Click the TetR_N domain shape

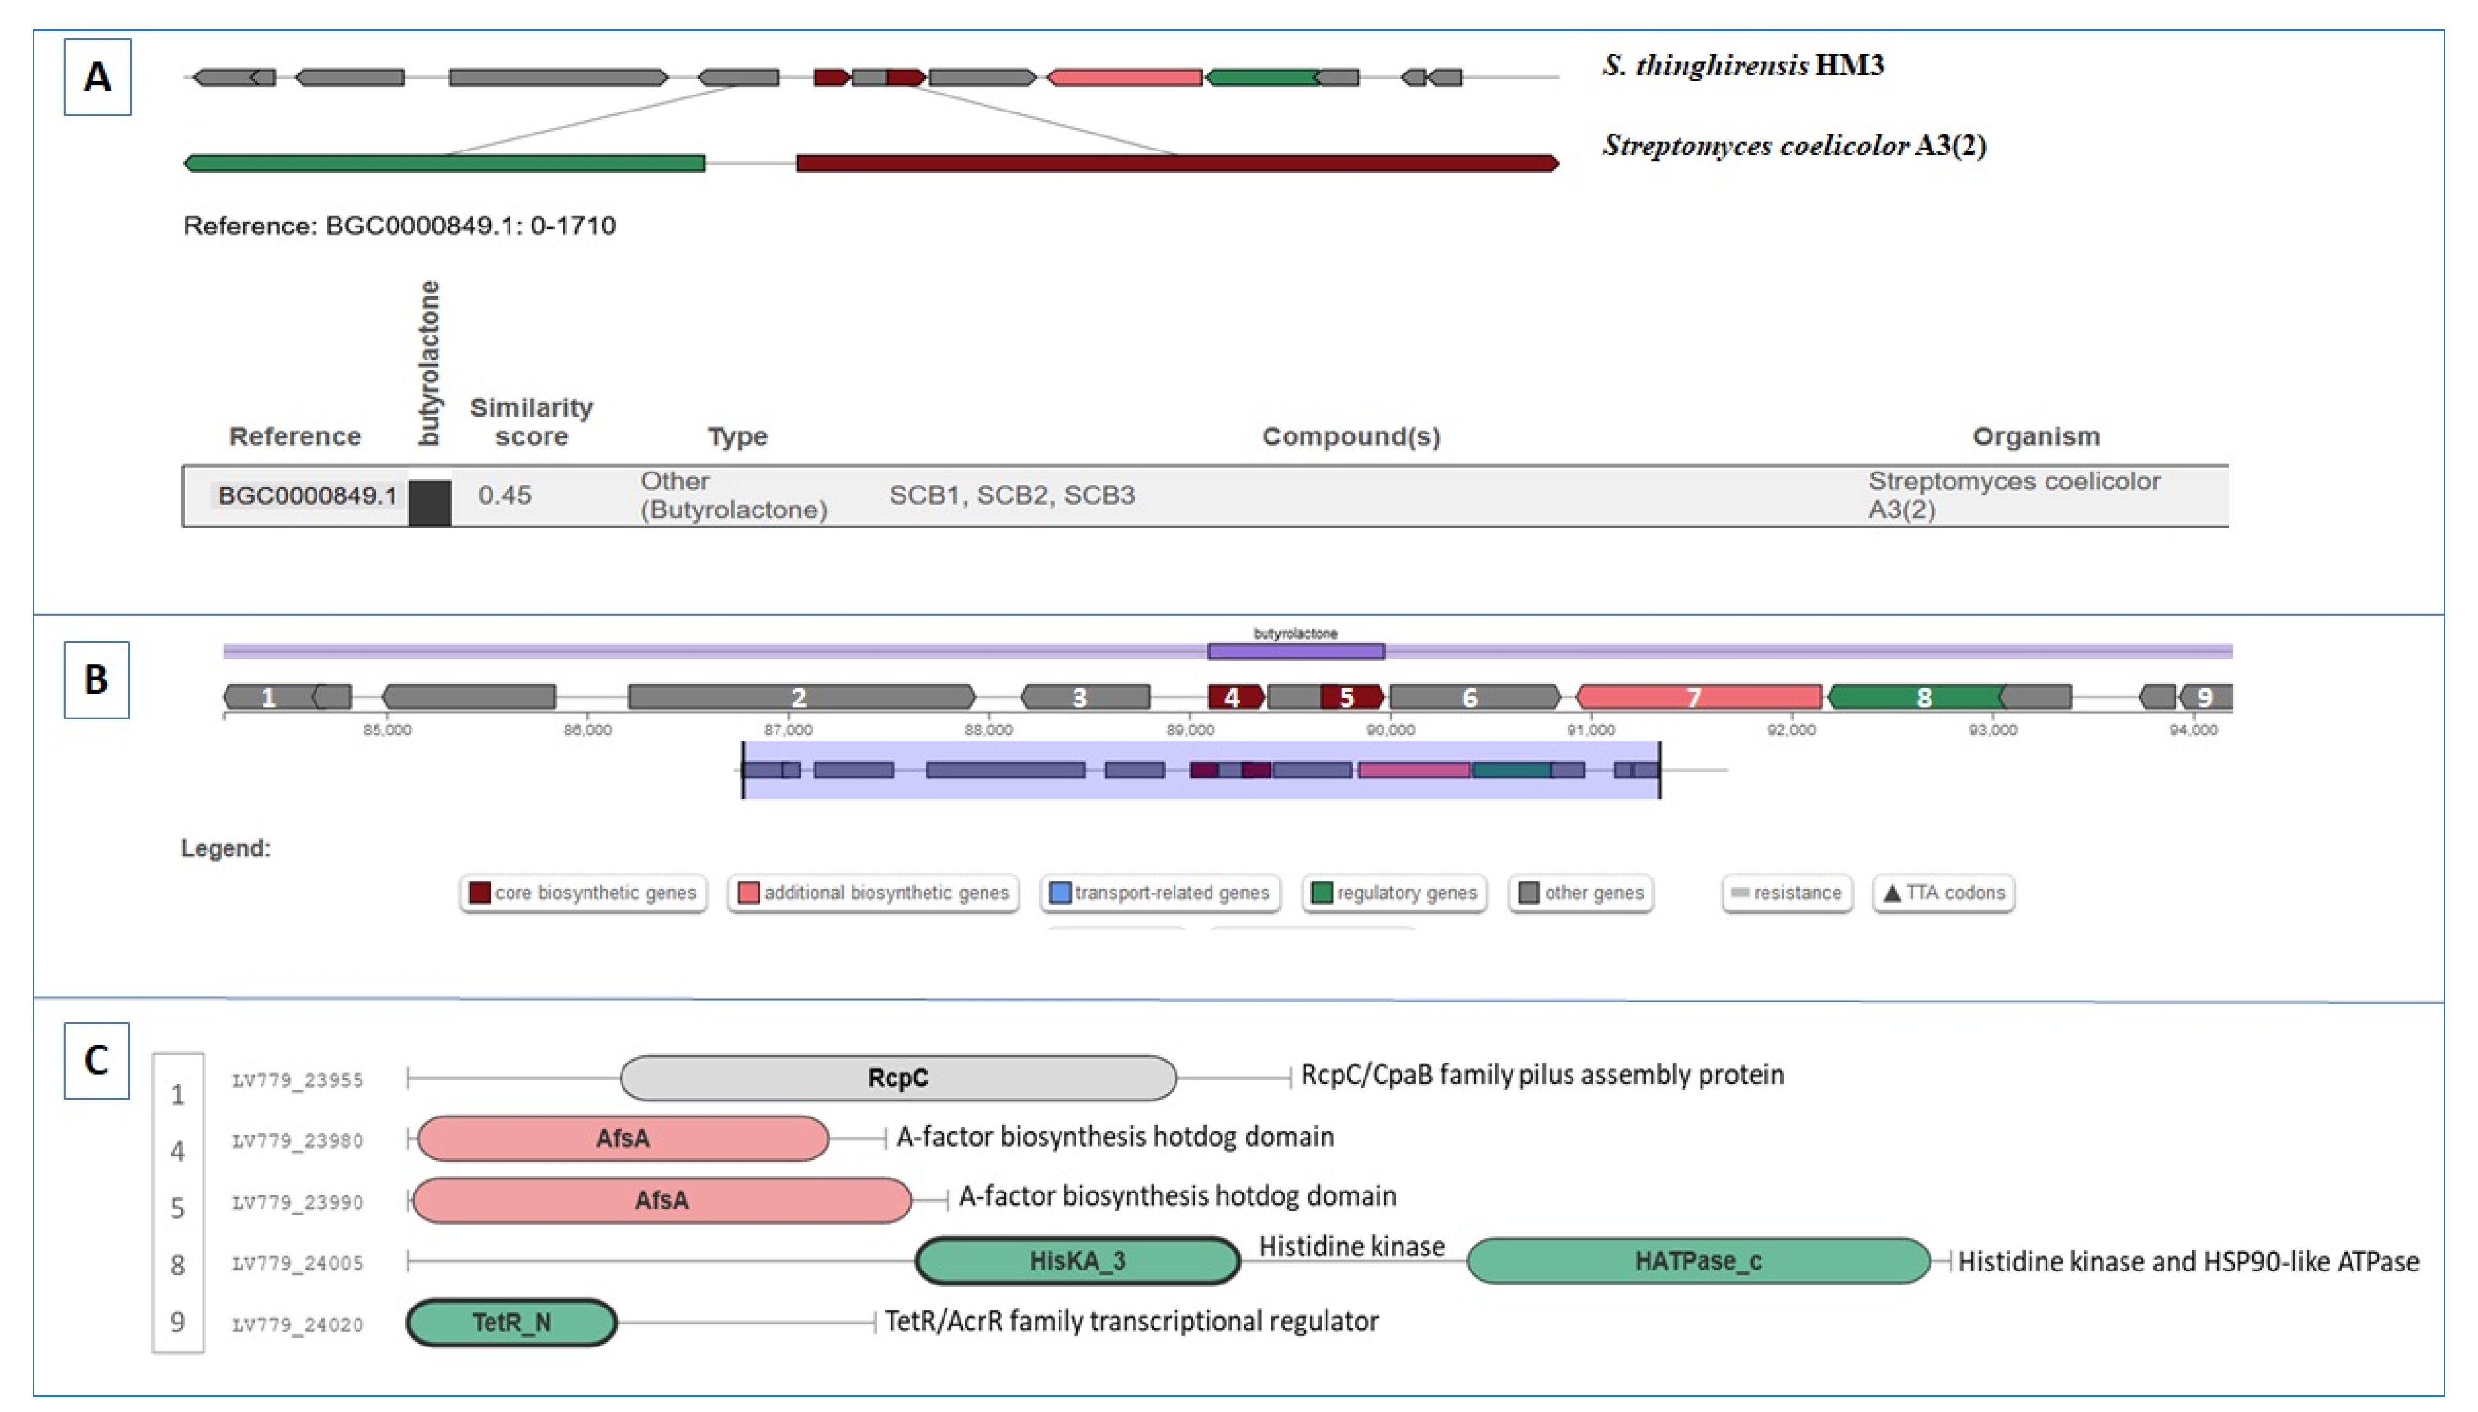(511, 1323)
